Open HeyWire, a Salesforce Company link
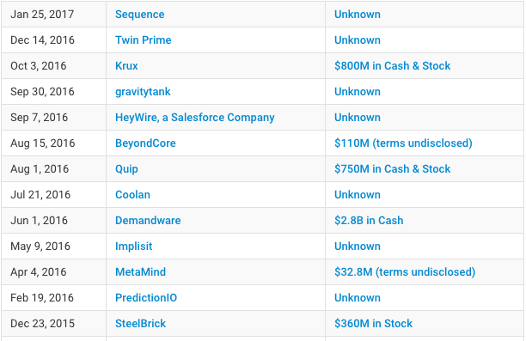 pos(194,118)
